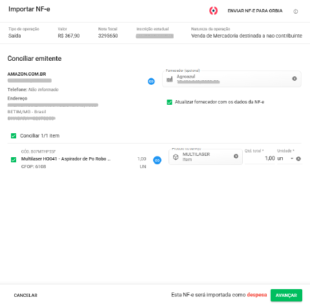The width and height of the screenshot is (310, 304).
Task: Toggle Atualizar fornecedor com os dados checkbox
Action: [x=169, y=102]
